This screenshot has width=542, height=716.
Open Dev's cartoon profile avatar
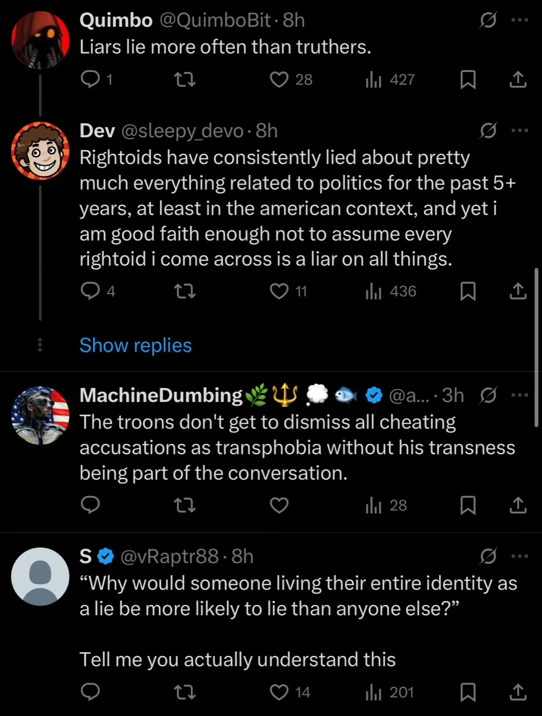click(40, 151)
